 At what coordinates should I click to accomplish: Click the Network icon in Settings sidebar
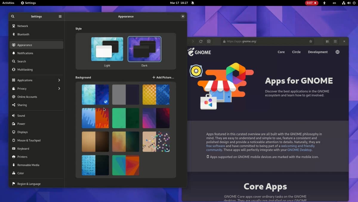tap(14, 26)
